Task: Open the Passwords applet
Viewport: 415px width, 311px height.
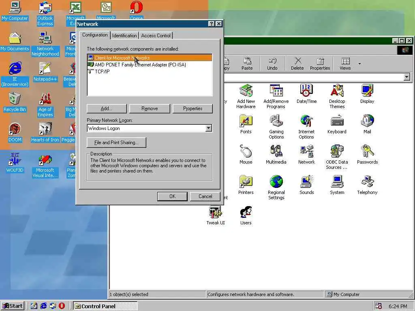Action: click(x=367, y=154)
